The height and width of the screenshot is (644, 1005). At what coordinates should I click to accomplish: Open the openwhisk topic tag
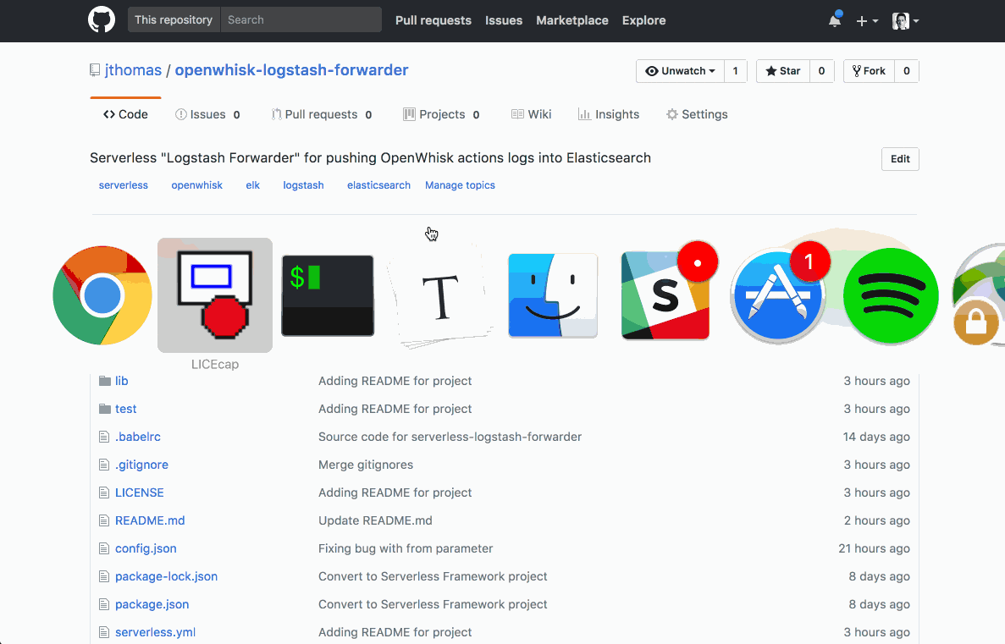[196, 185]
